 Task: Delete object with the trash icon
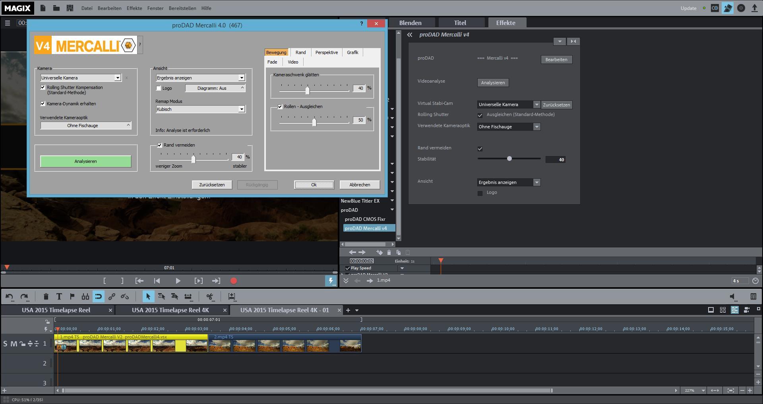tap(46, 296)
